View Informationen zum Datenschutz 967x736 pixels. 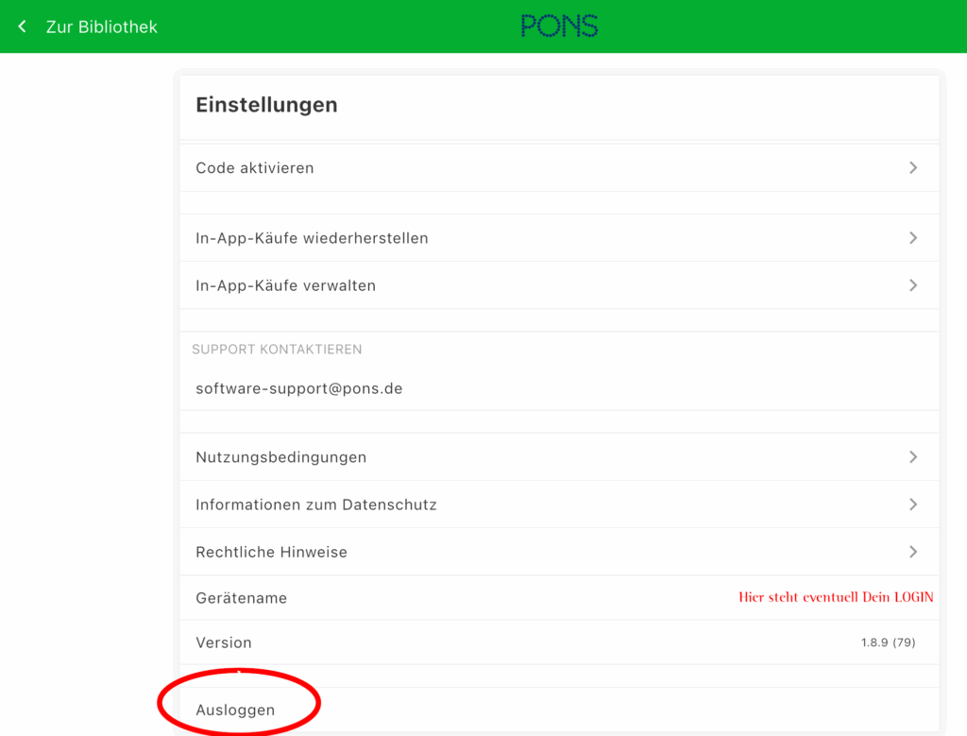pyautogui.click(x=316, y=505)
